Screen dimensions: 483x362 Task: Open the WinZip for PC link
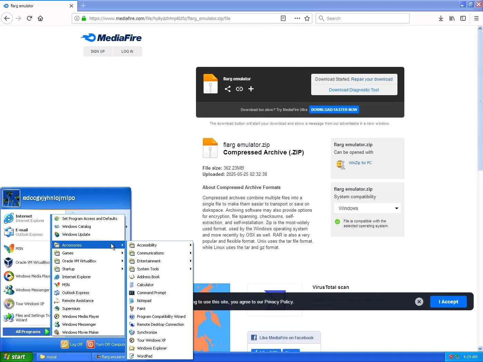point(360,163)
